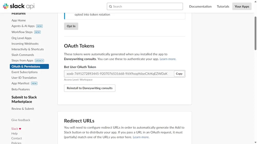Open Learn more link under Redirect URLs

[141, 137]
